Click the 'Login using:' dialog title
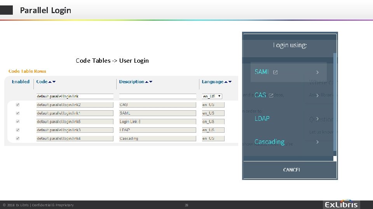This screenshot has height=209, width=373. [290, 45]
